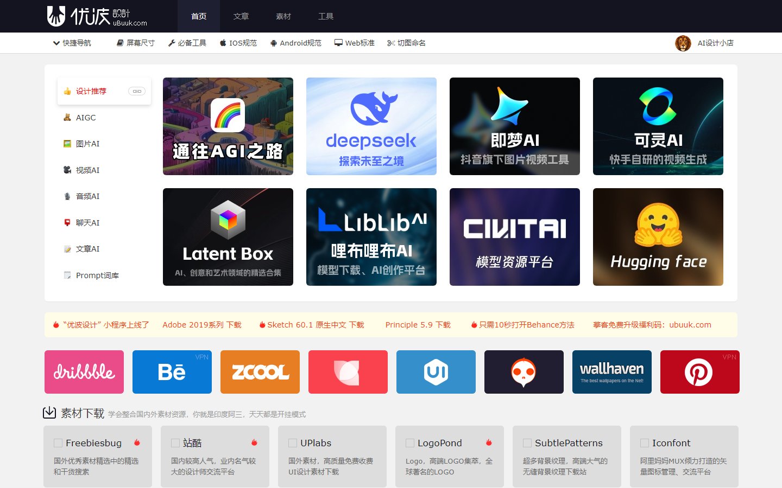The width and height of the screenshot is (782, 488).
Task: Open the Latent Box card
Action: (x=228, y=237)
